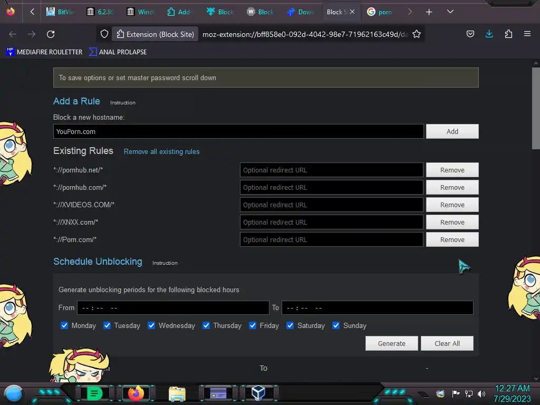
Task: Click the Firefox logo icon in tab bar
Action: coord(11,12)
